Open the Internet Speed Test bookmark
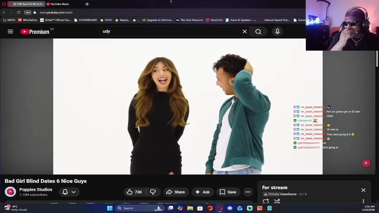Screen dimensions: 379x213 click(274, 20)
